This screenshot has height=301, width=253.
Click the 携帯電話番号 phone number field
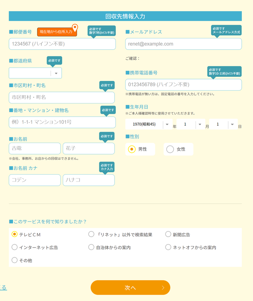tap(183, 85)
